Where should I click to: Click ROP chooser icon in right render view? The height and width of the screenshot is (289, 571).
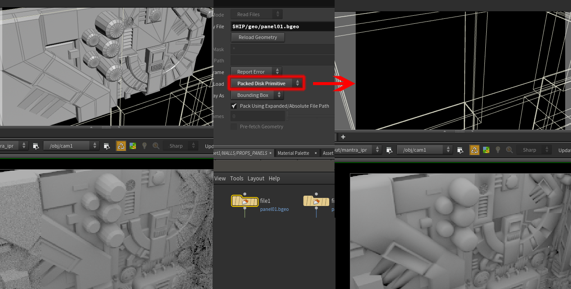(x=389, y=150)
